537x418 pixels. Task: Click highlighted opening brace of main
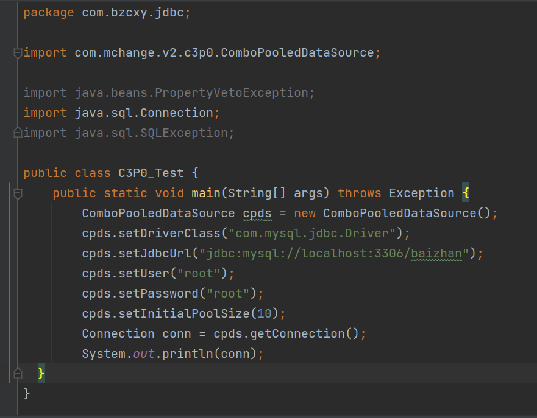tap(466, 192)
